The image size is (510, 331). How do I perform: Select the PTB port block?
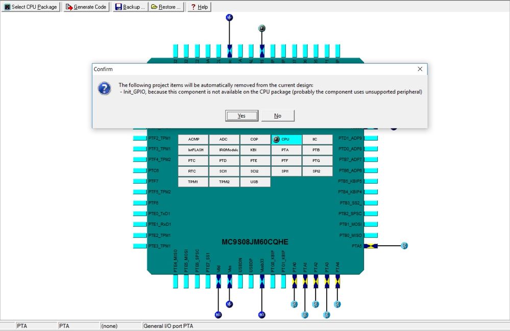click(x=318, y=150)
